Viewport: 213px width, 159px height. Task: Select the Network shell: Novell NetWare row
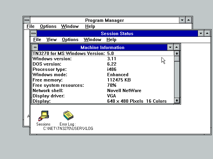103,90
